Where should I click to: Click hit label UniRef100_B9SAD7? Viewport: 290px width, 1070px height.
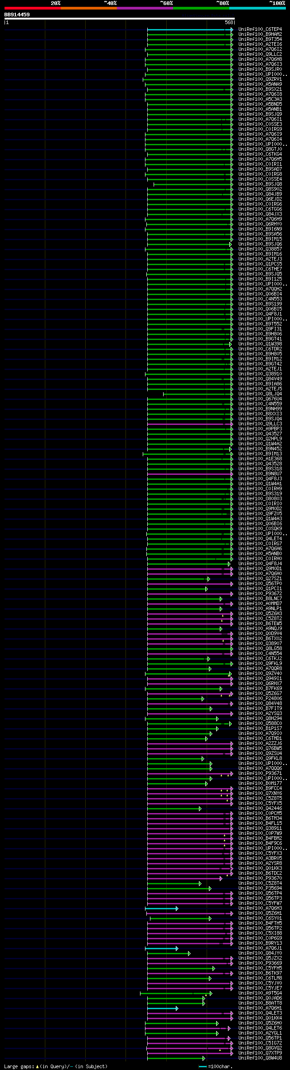click(260, 169)
